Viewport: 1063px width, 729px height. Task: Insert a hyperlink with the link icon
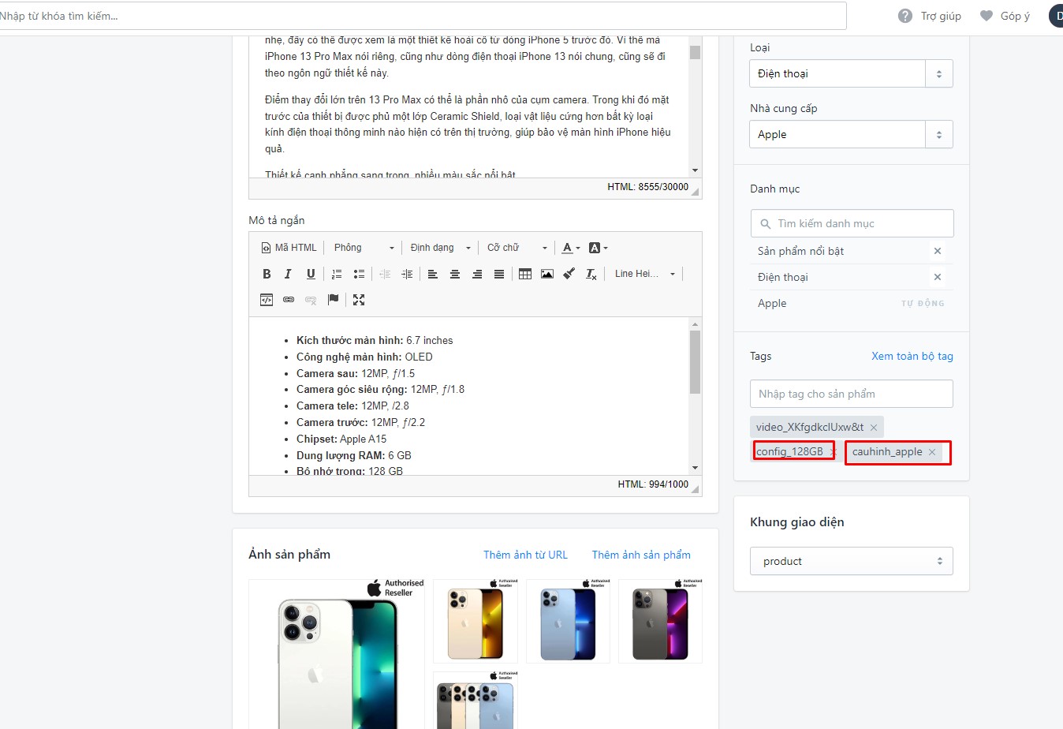tap(289, 300)
